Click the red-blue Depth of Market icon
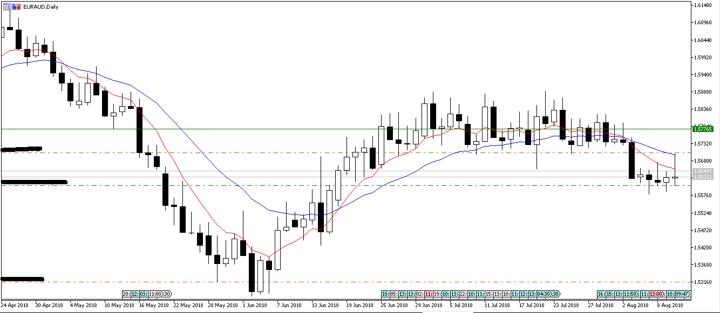Screen dimensions: 720x313 tap(16, 6)
